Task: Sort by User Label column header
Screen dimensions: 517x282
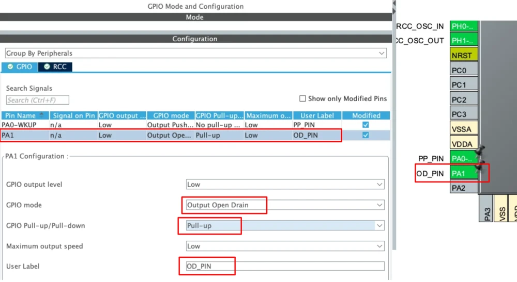Action: (x=317, y=115)
